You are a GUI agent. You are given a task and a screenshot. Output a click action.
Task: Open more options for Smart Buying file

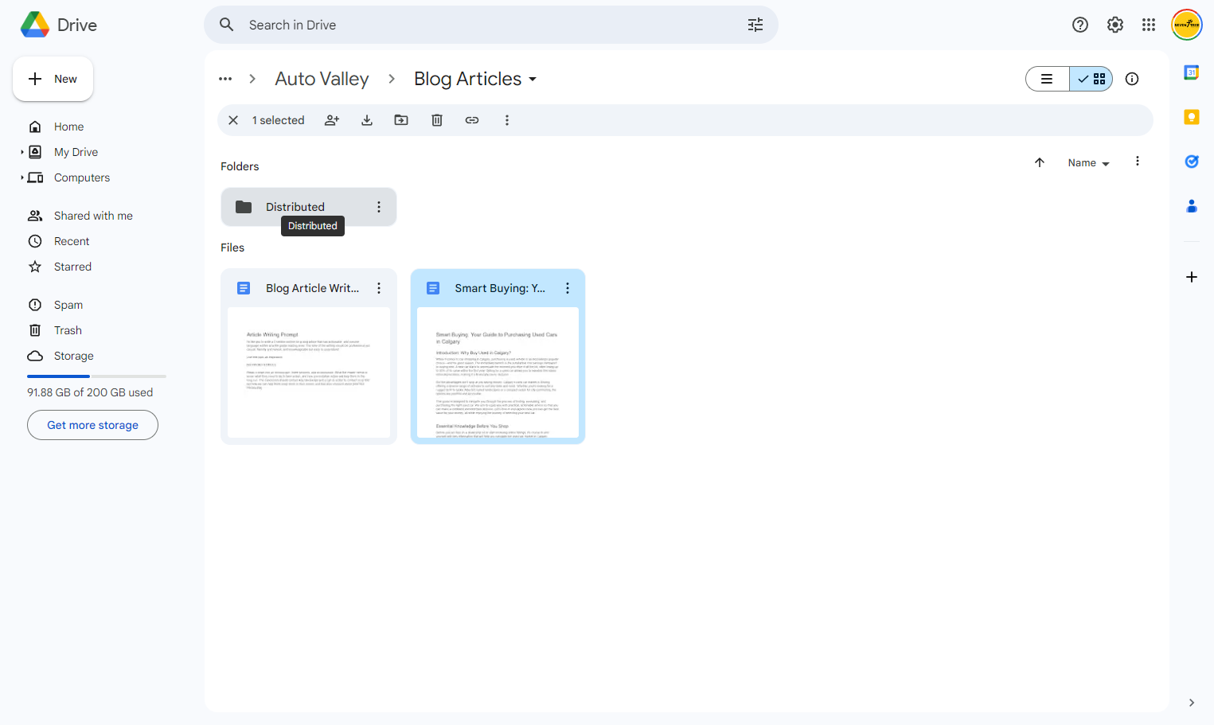click(x=568, y=288)
